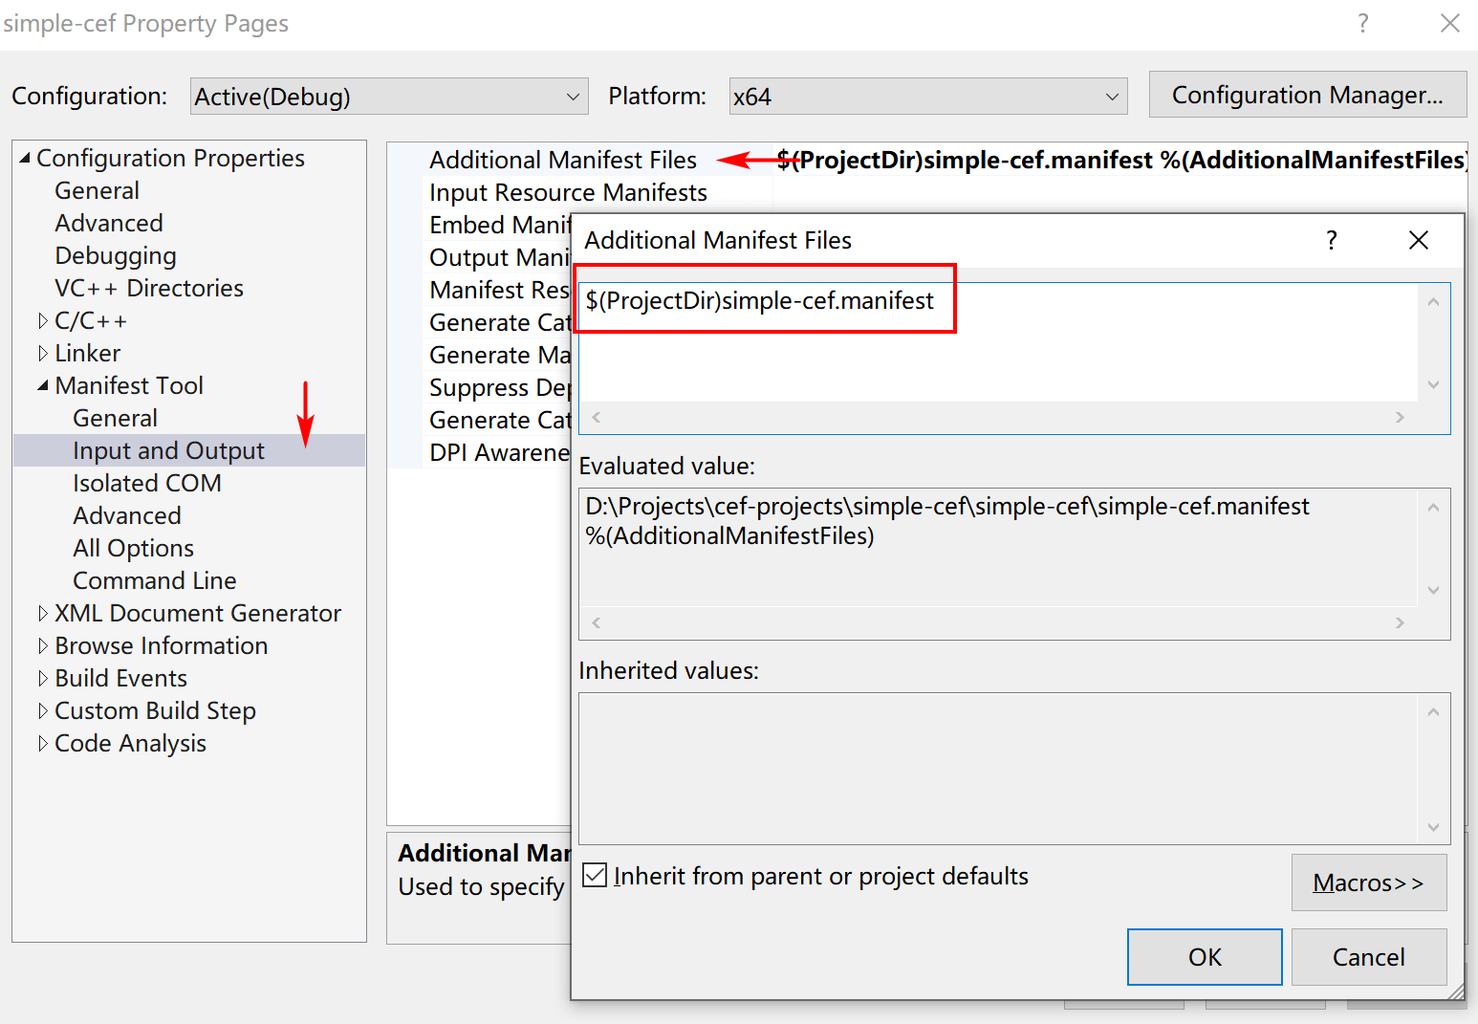The image size is (1478, 1024).
Task: Expand the Browse Information node
Action: pyautogui.click(x=43, y=645)
